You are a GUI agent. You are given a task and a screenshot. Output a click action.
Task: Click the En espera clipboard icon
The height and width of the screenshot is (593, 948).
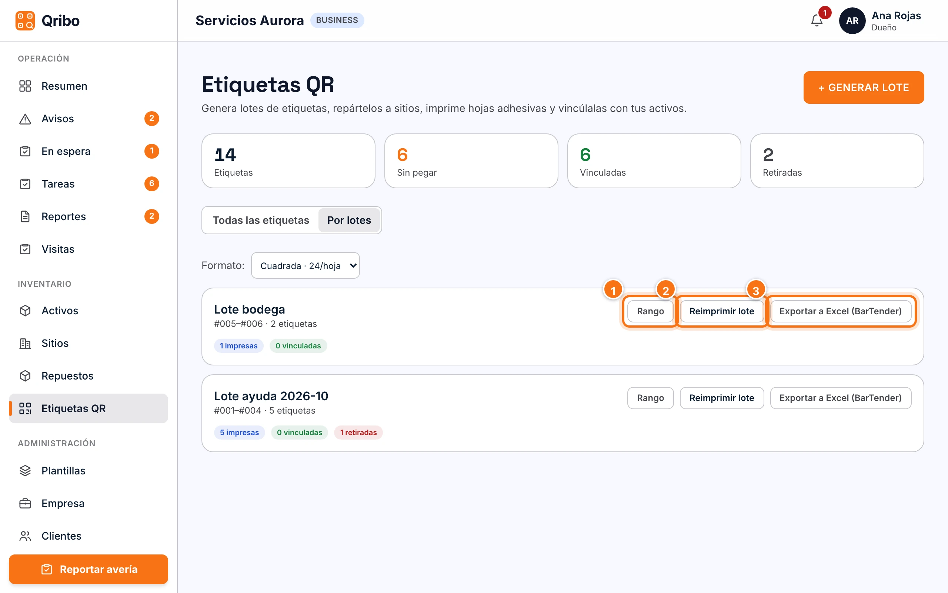[25, 151]
